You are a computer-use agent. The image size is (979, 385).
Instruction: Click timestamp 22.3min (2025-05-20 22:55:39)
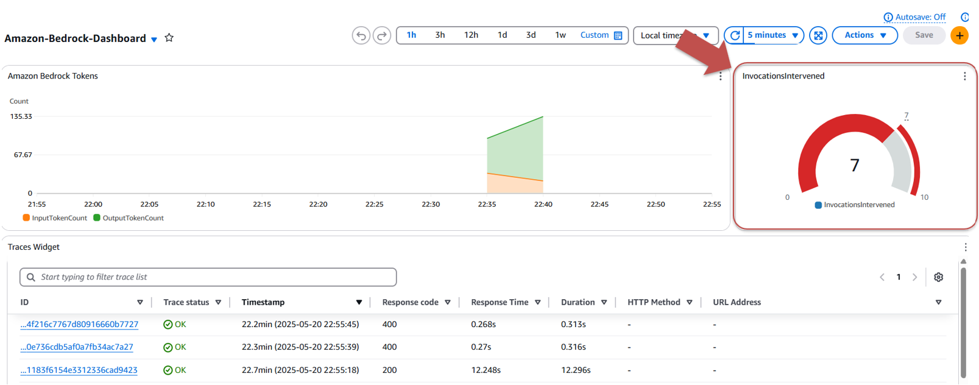300,347
